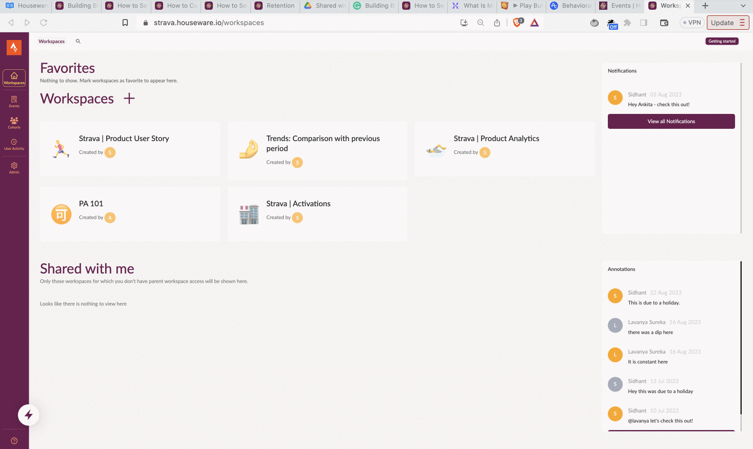Open the browser hamburger menu

[x=742, y=23]
